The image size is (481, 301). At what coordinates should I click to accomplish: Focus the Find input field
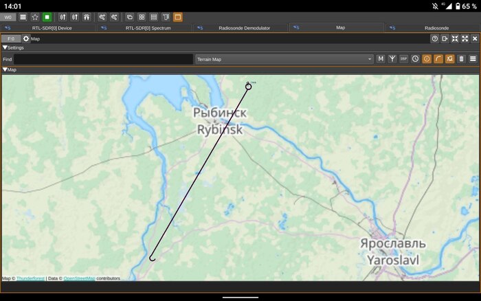tap(103, 59)
